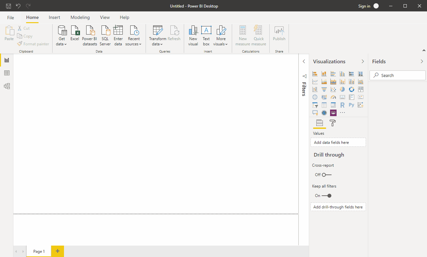This screenshot has width=427, height=257.
Task: Pick the 100% stacked column chart
Action: click(361, 74)
